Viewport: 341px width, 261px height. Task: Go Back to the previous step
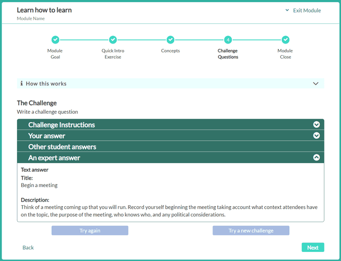point(28,248)
